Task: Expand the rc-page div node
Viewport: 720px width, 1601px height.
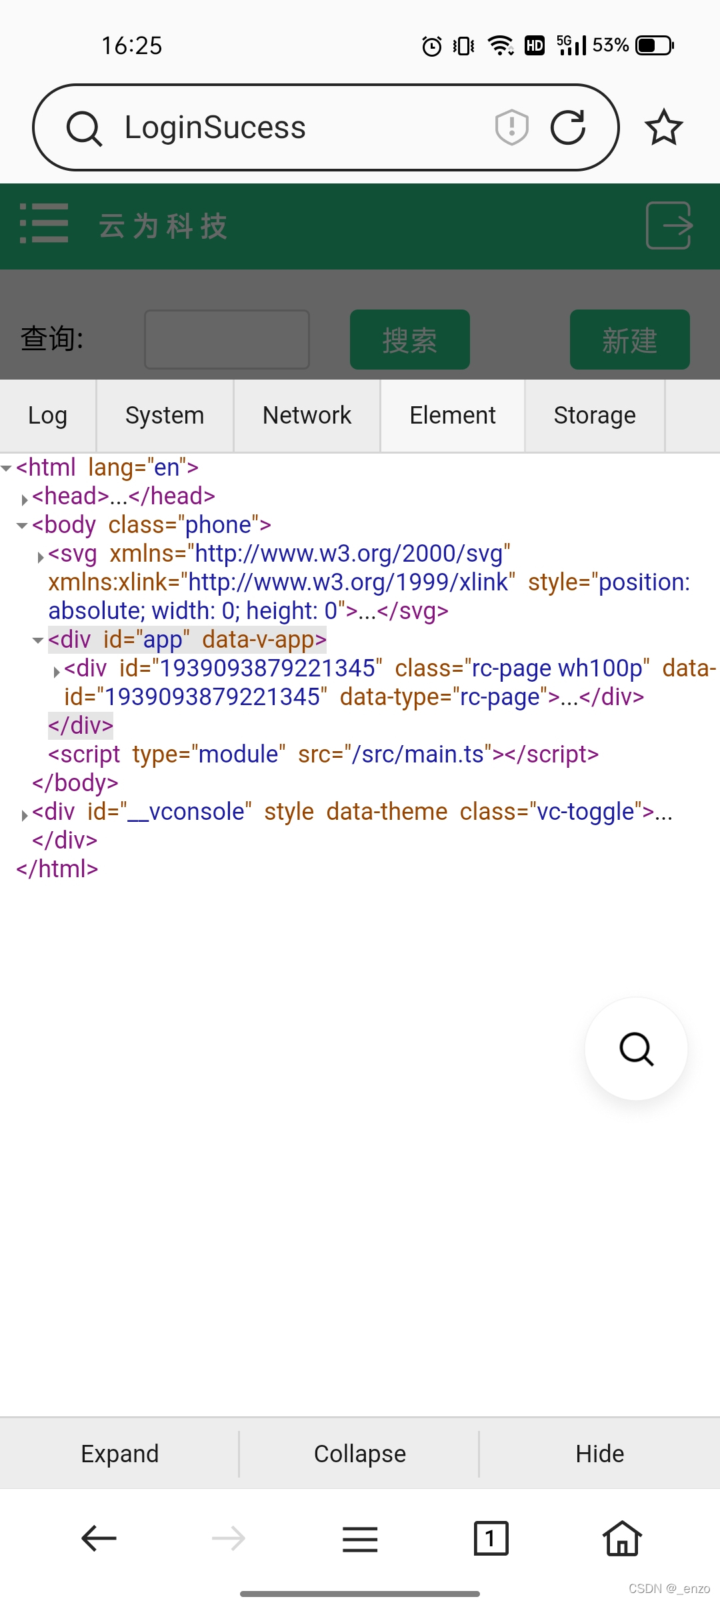Action: (x=56, y=670)
